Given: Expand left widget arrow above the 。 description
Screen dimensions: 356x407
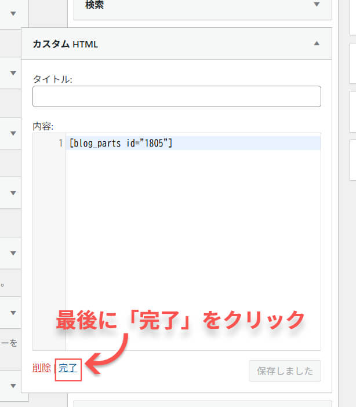Looking at the screenshot, I should 13,253.
